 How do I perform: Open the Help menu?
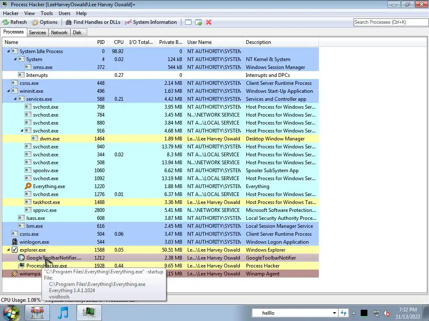point(81,13)
